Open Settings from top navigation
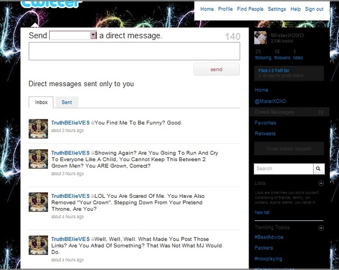This screenshot has height=270, width=339. tap(277, 9)
